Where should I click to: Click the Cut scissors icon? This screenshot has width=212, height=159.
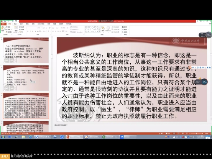(x=6, y=27)
